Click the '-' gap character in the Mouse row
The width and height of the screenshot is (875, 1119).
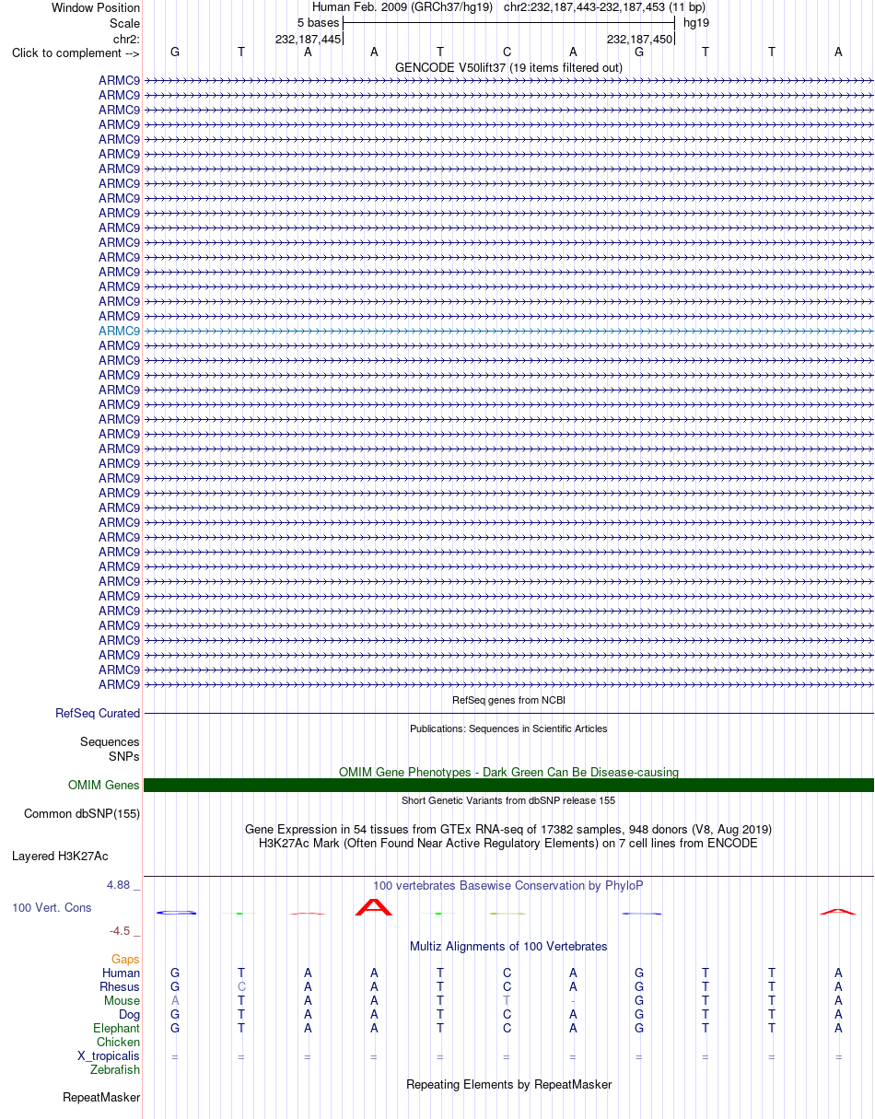(573, 1001)
